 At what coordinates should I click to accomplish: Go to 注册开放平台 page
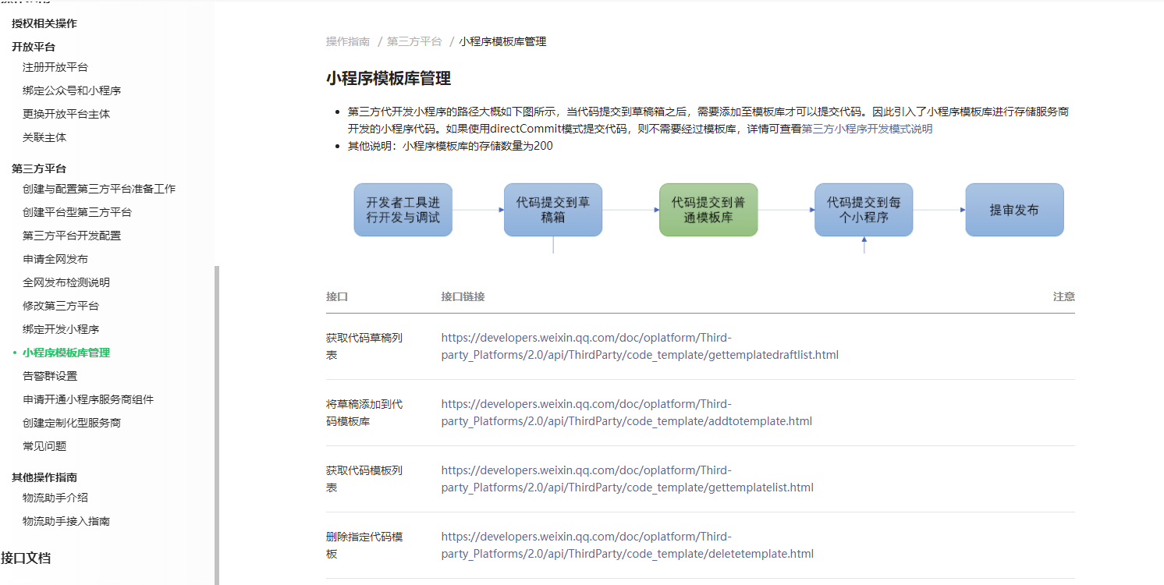coord(55,67)
